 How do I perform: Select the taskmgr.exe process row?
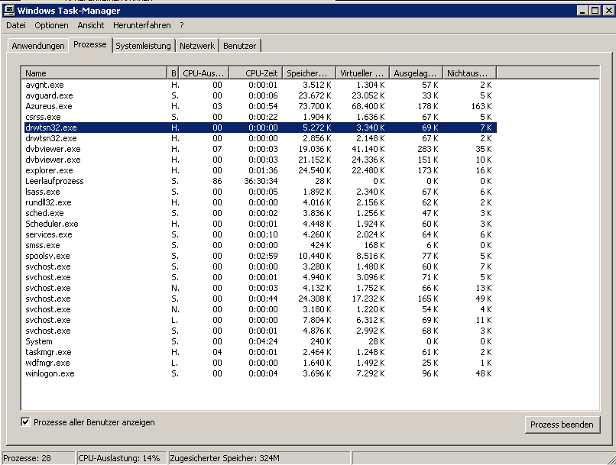47,352
